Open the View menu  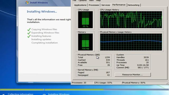click(x=91, y=1)
